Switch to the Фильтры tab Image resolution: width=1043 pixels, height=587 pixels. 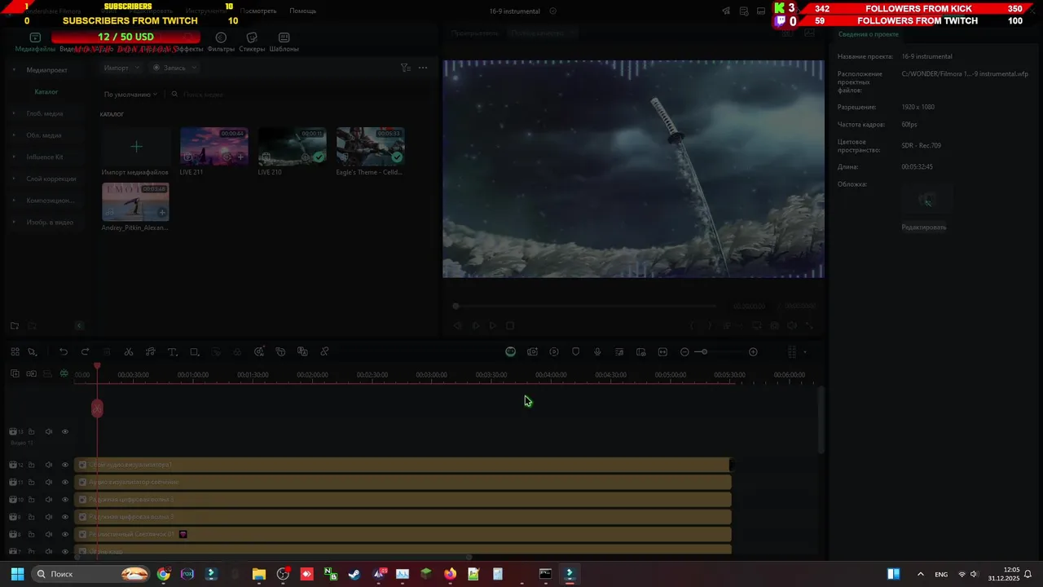[221, 42]
